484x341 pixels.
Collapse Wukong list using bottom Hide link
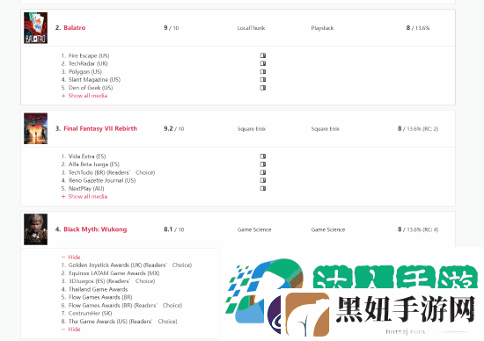point(71,329)
